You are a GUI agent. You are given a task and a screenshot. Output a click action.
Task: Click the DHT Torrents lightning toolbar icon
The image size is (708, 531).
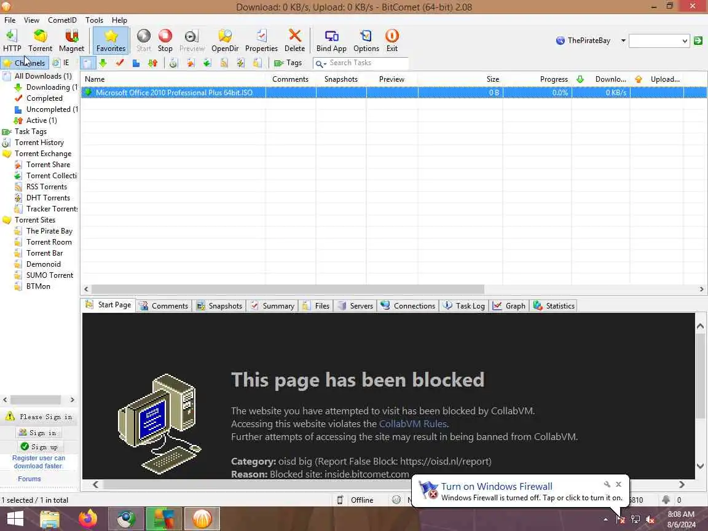pyautogui.click(x=241, y=63)
